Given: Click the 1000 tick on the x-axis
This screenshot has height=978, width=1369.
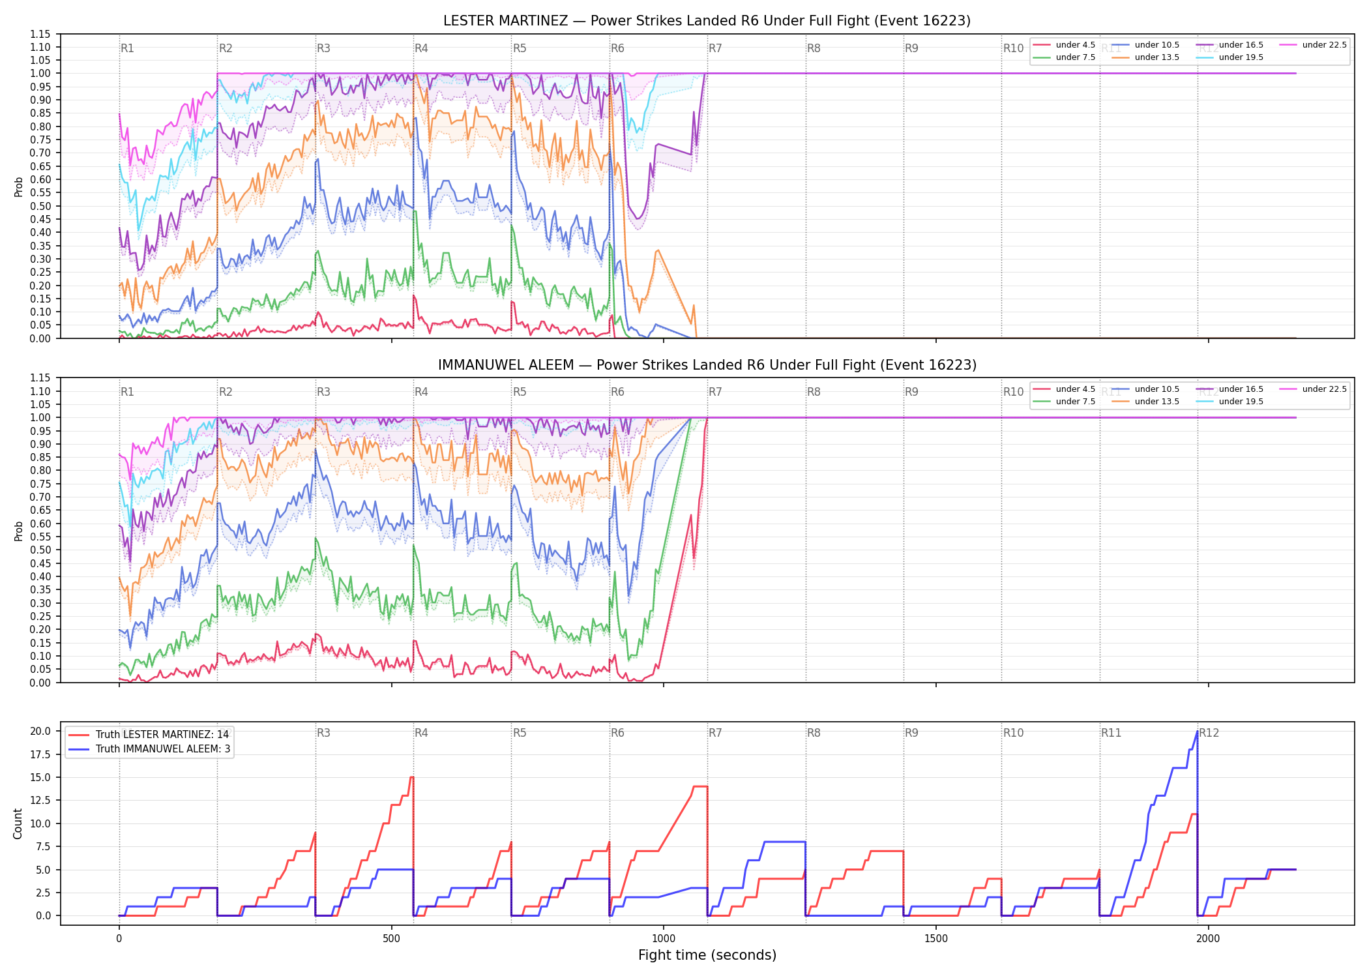Looking at the screenshot, I should (x=664, y=938).
